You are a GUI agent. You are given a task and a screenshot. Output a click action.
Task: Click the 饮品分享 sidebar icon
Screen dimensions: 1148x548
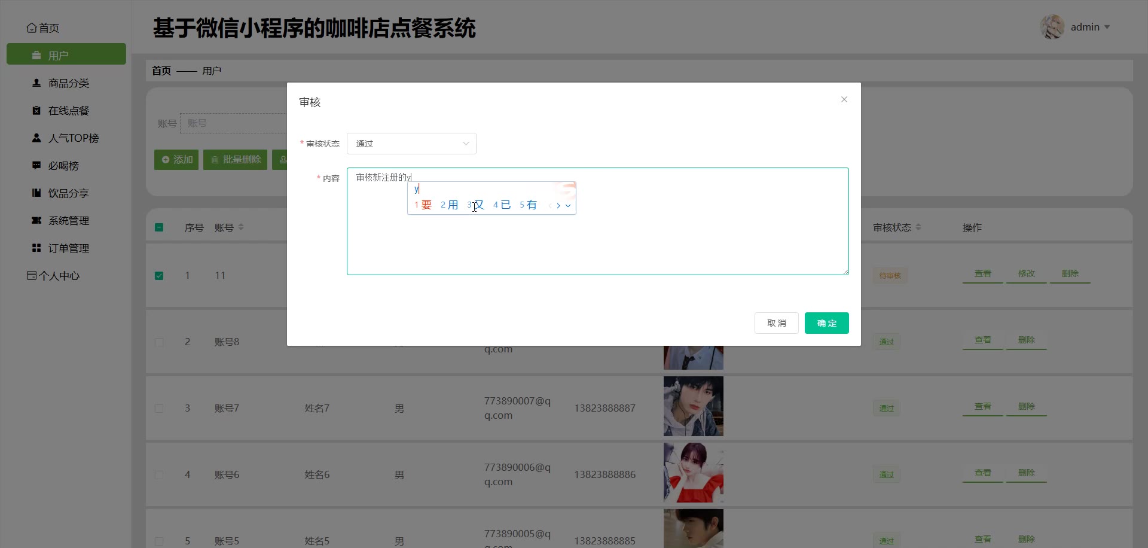tap(36, 193)
